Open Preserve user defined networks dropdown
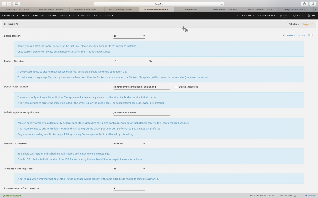Viewport: 318px width, 198px height. 129,188
